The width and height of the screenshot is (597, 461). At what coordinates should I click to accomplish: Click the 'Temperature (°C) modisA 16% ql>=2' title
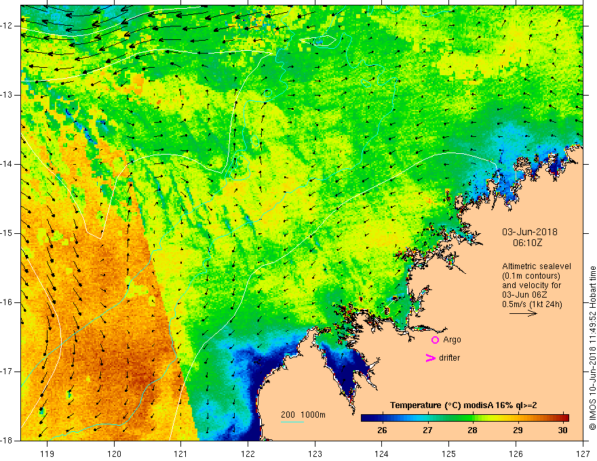pyautogui.click(x=463, y=405)
